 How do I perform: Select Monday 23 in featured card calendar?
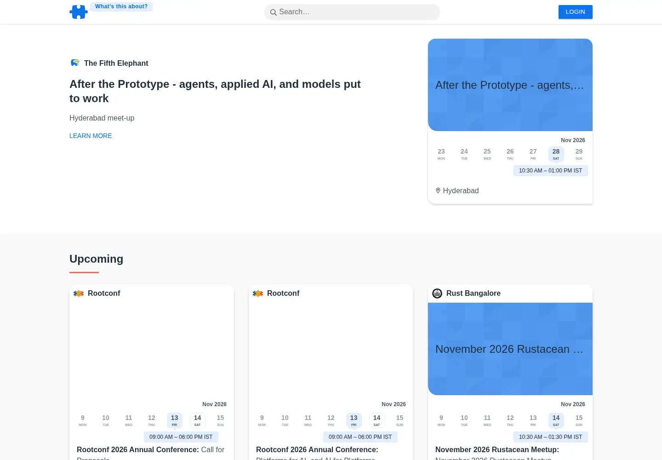(x=441, y=154)
